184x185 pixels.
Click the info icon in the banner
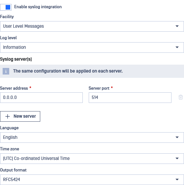coord(6,71)
